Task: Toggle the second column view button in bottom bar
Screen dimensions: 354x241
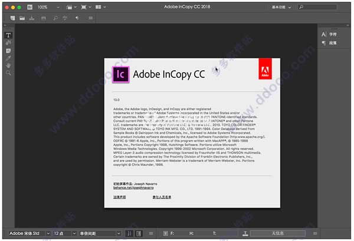Action: pyautogui.click(x=139, y=233)
